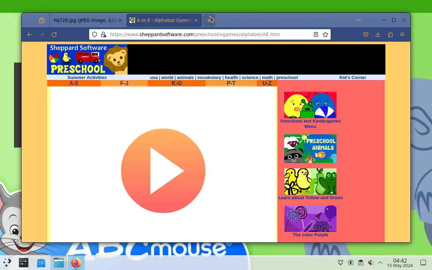
Task: Open the file manager taskbar icon
Action: (59, 262)
